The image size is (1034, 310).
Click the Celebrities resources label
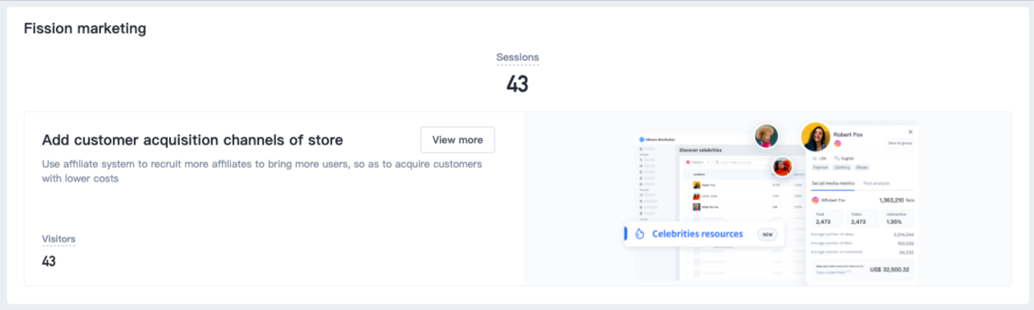[x=698, y=234]
